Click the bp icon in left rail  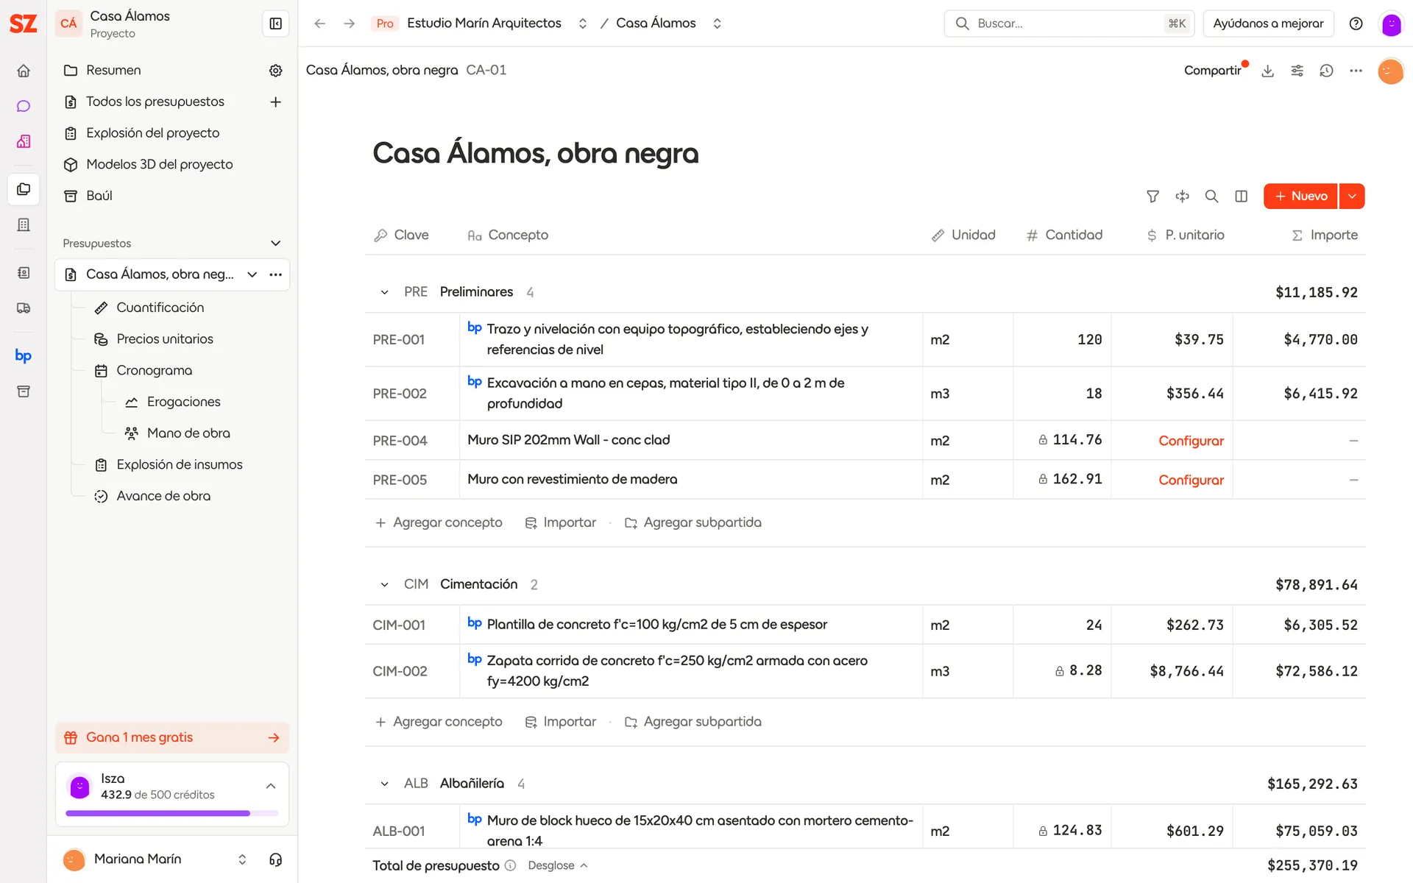(x=24, y=356)
